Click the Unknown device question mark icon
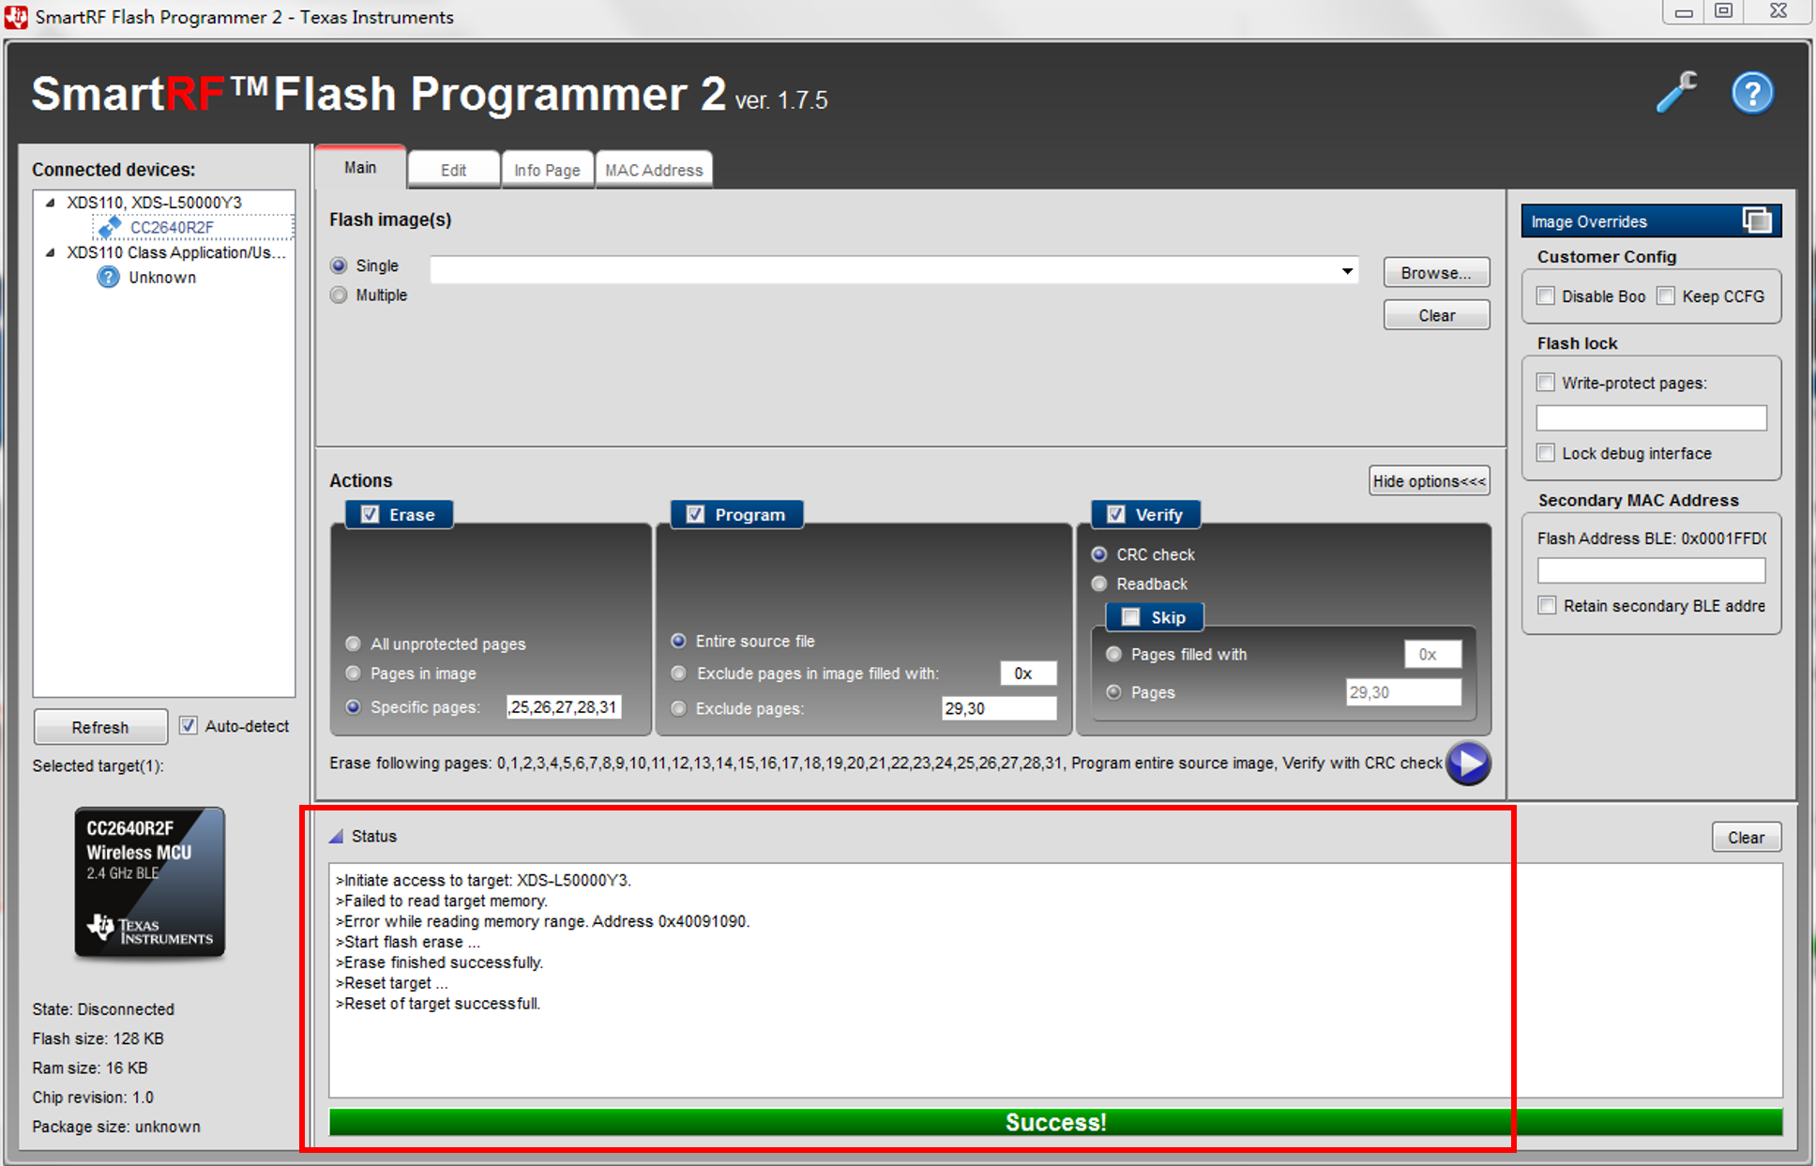The height and width of the screenshot is (1166, 1816). (x=108, y=278)
